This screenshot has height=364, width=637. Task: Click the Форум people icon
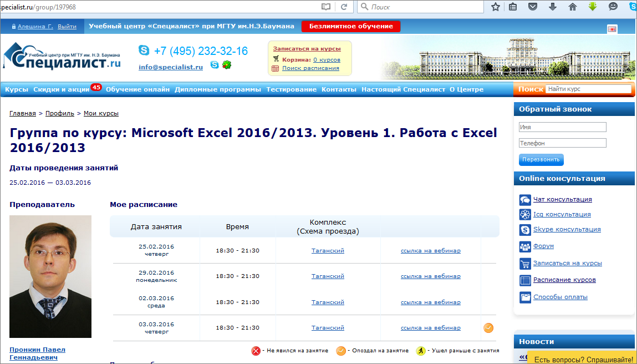525,246
